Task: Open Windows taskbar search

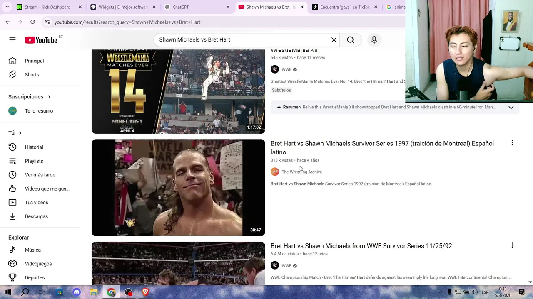Action: tap(25, 292)
